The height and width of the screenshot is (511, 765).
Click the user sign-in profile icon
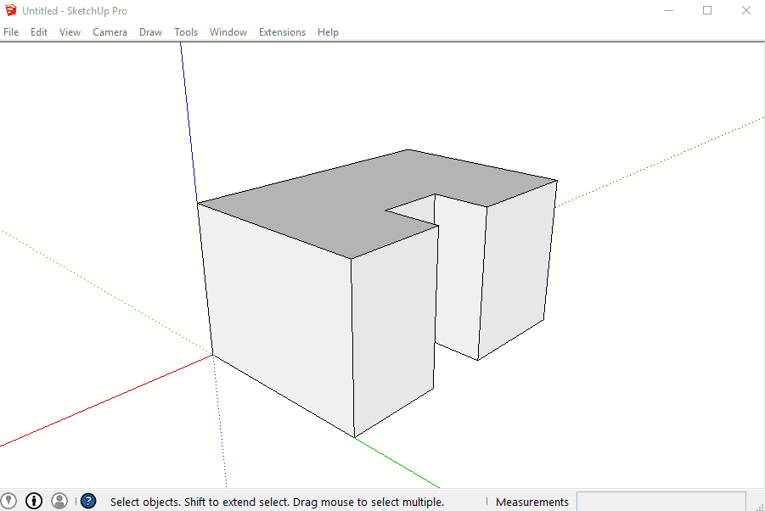59,501
